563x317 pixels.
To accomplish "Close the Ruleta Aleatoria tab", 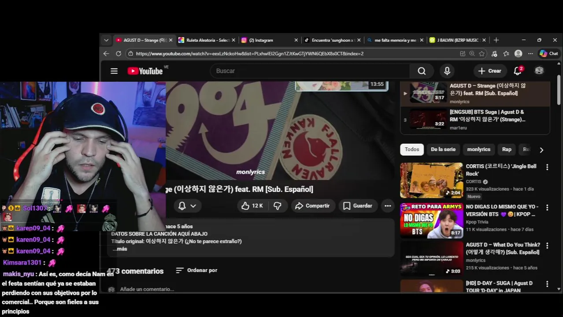I will click(233, 40).
